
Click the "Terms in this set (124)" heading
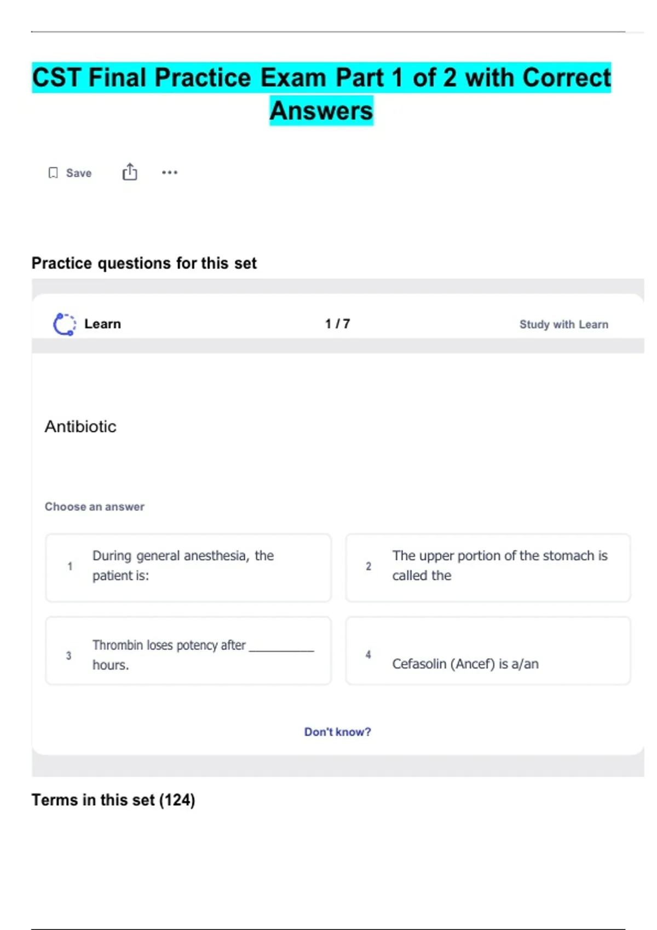[113, 800]
